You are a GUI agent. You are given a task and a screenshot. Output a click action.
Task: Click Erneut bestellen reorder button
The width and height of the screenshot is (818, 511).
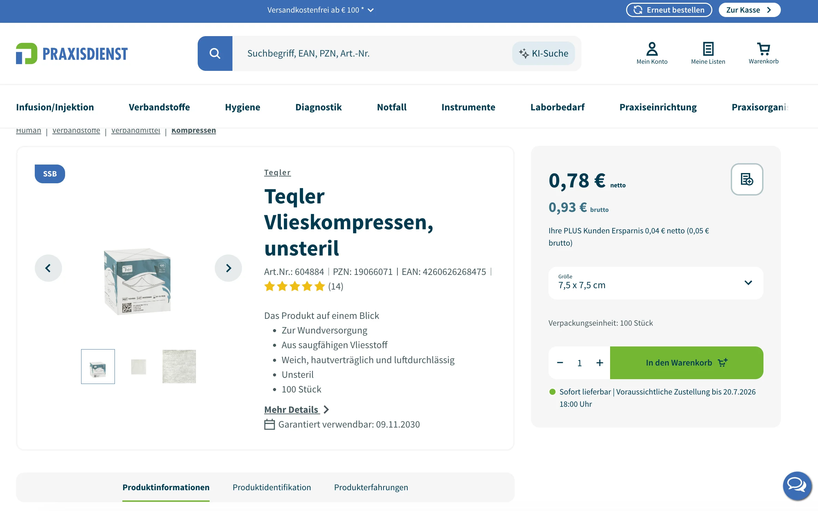coord(669,10)
